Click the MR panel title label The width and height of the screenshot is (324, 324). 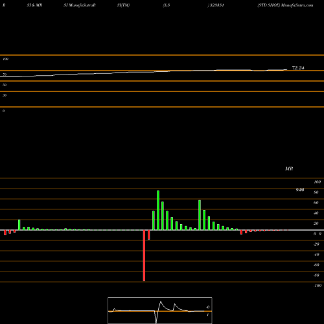tap(289, 168)
